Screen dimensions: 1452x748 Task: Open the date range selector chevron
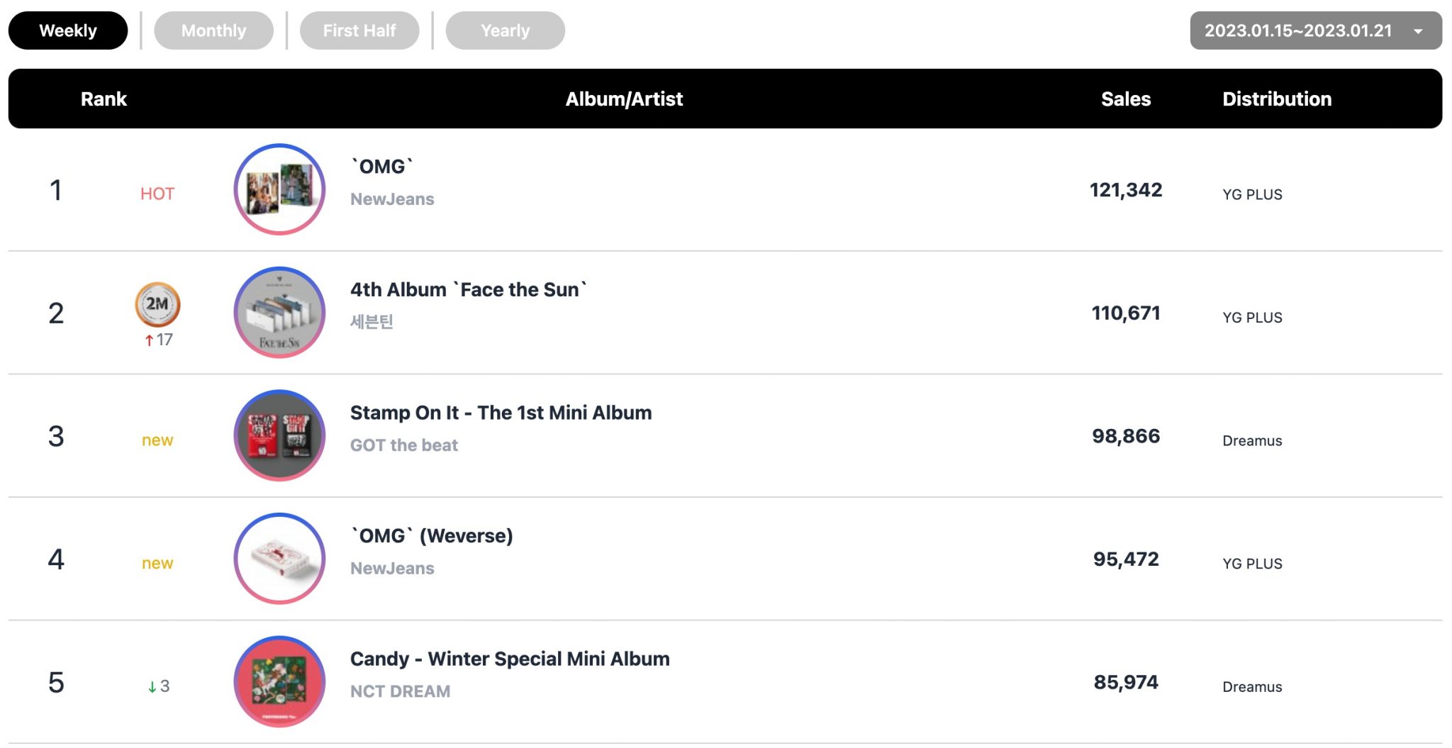(x=1418, y=30)
